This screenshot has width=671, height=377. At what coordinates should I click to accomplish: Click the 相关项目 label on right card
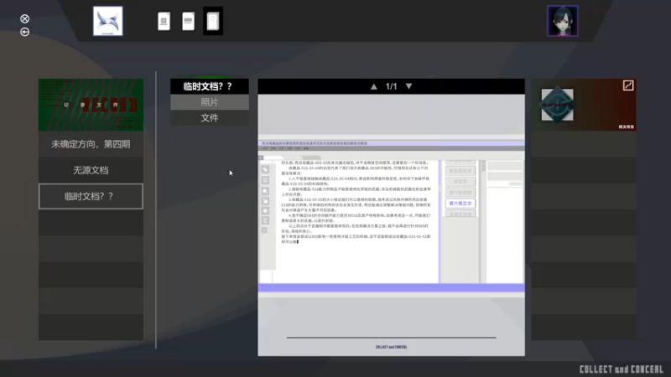[626, 127]
